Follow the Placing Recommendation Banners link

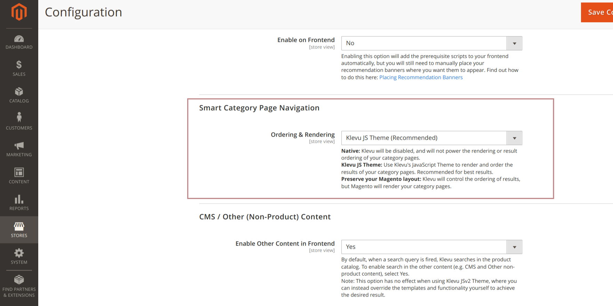421,77
